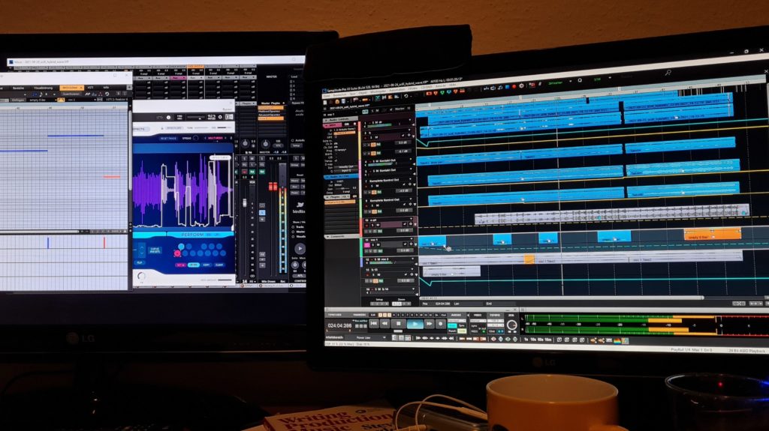Click the round play button in the mixer

[x=300, y=248]
